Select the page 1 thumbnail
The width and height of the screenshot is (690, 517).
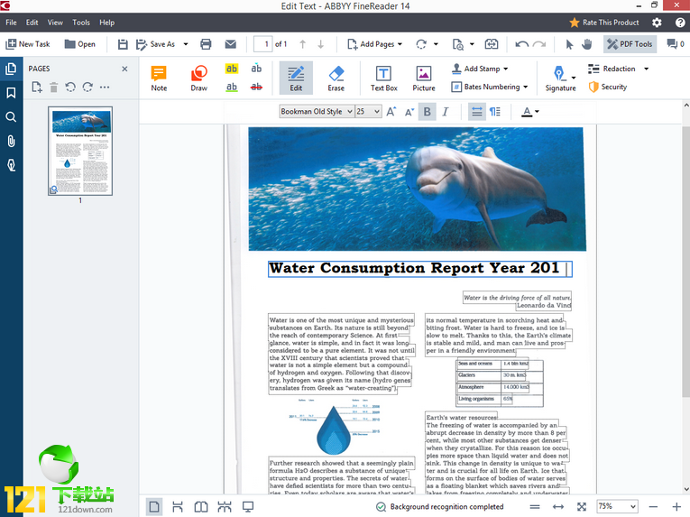pyautogui.click(x=80, y=151)
